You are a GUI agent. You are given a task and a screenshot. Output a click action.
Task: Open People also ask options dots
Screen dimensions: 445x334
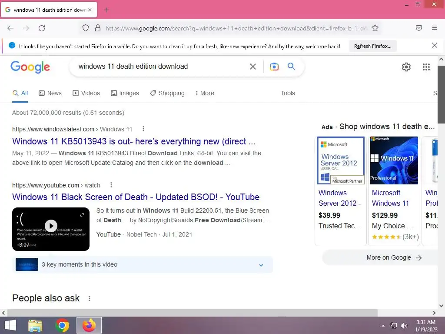pyautogui.click(x=90, y=298)
